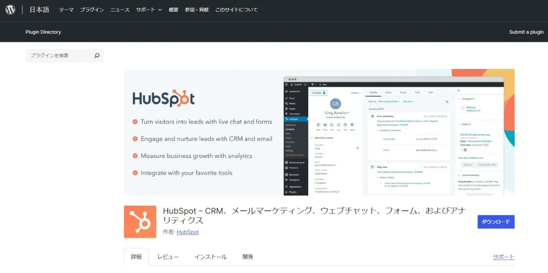Open the テーマ menu item
The image size is (548, 273).
[x=66, y=10]
